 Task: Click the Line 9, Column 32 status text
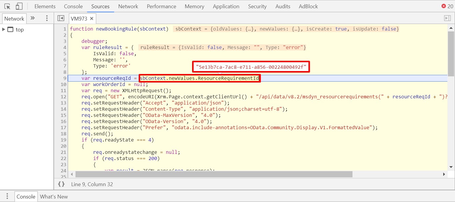pyautogui.click(x=92, y=184)
